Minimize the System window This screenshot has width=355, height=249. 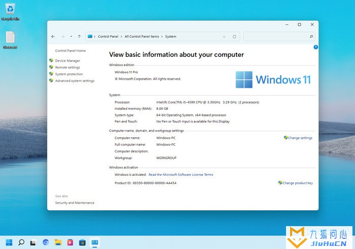287,24
